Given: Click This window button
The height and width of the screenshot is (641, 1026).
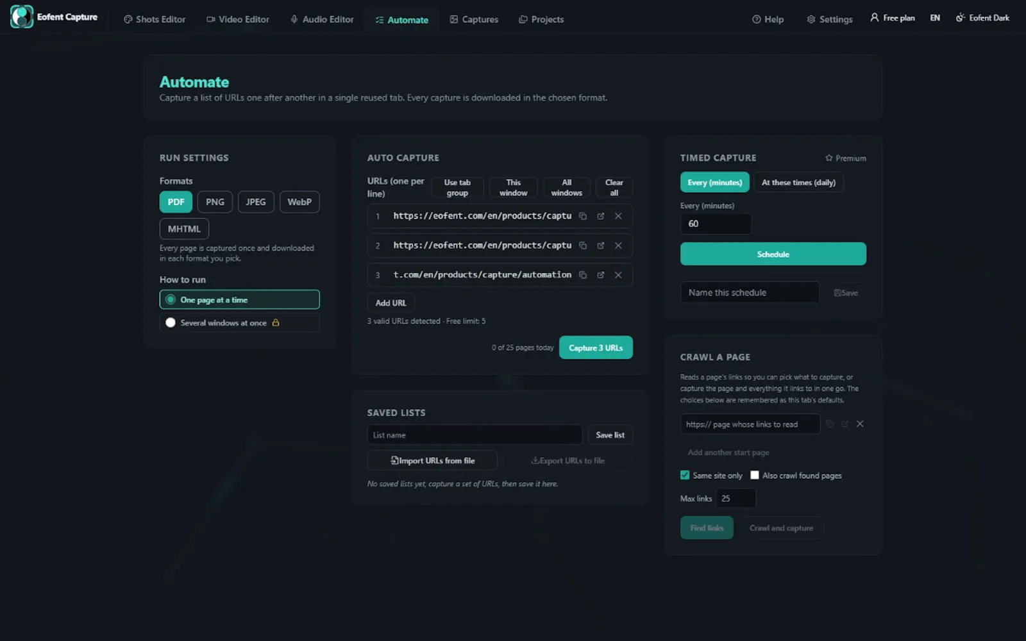Looking at the screenshot, I should (x=513, y=188).
